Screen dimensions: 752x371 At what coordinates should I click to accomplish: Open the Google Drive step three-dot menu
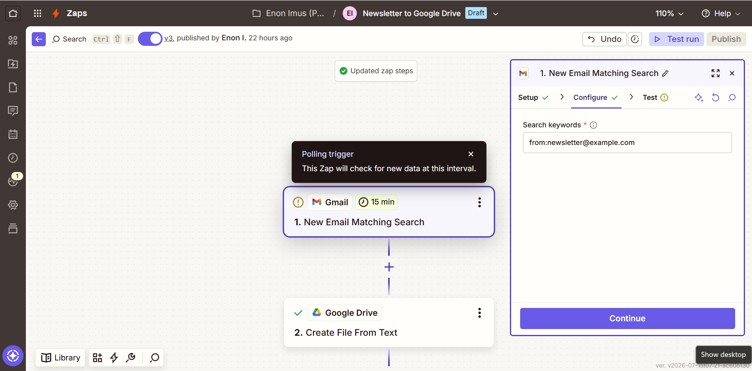pyautogui.click(x=479, y=313)
